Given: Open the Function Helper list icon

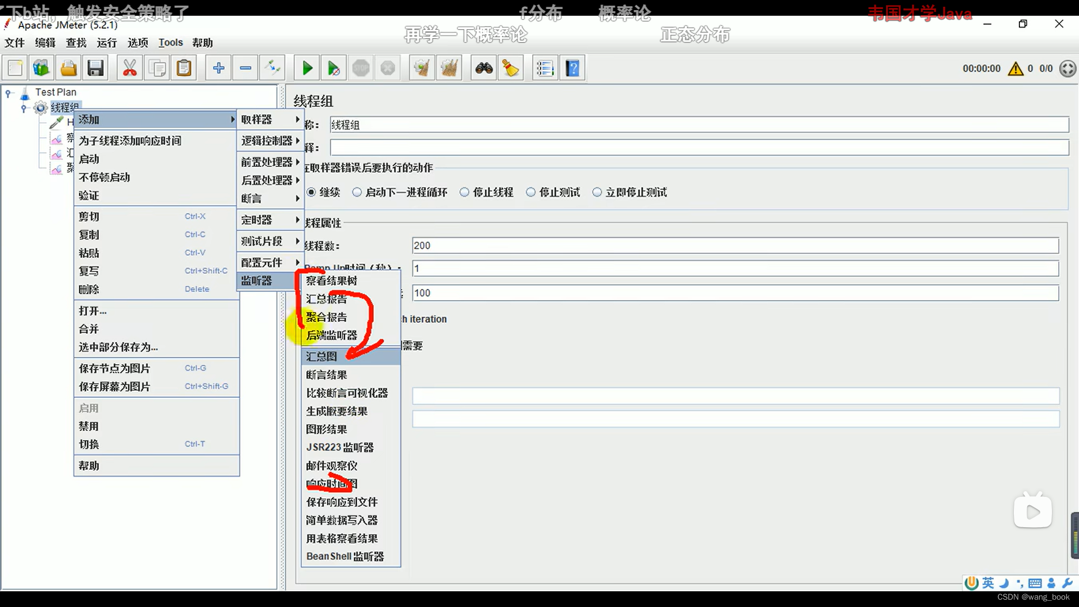Looking at the screenshot, I should coord(545,69).
